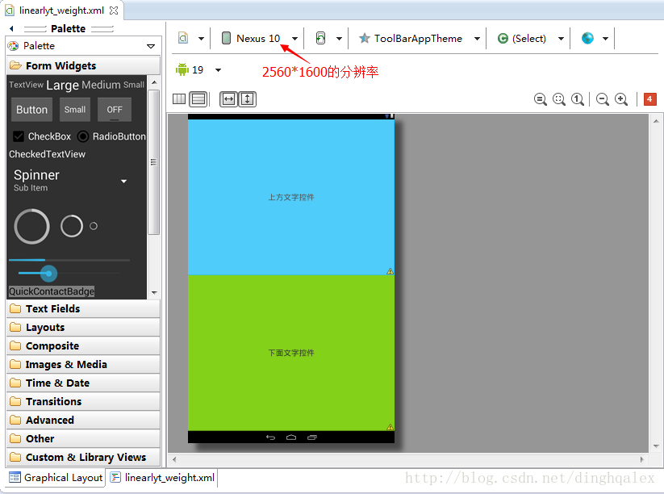
Task: Select the CheckBox widget
Action: (42, 136)
